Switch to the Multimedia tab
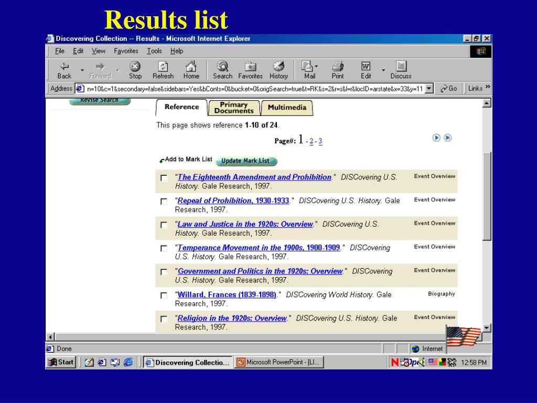 (287, 108)
